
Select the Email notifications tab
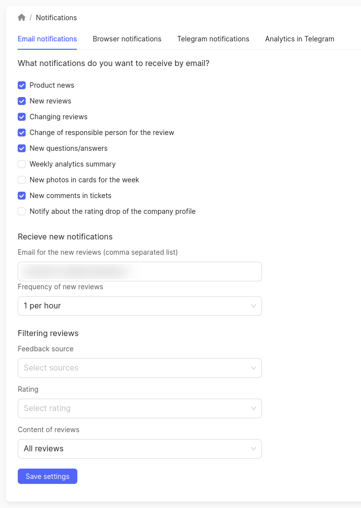(47, 39)
